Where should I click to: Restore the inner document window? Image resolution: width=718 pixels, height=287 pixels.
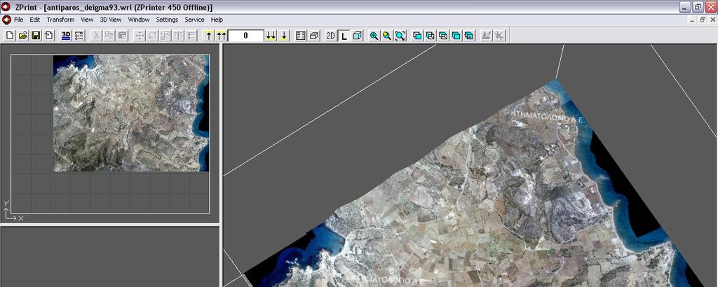(x=703, y=20)
